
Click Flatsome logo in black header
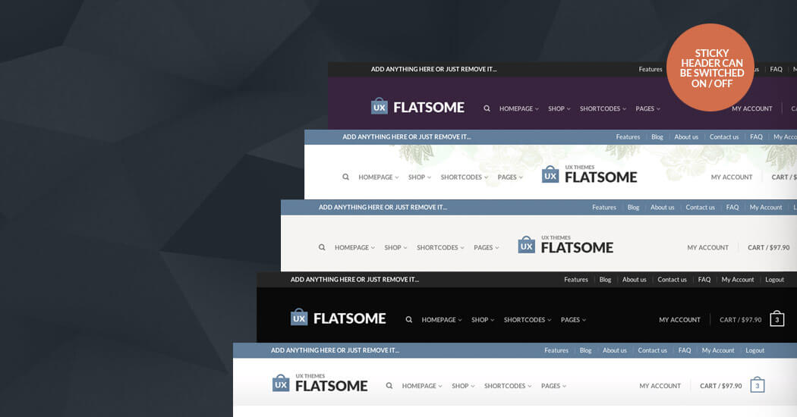pos(338,318)
